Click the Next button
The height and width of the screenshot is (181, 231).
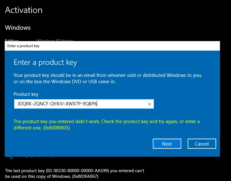[x=167, y=144]
